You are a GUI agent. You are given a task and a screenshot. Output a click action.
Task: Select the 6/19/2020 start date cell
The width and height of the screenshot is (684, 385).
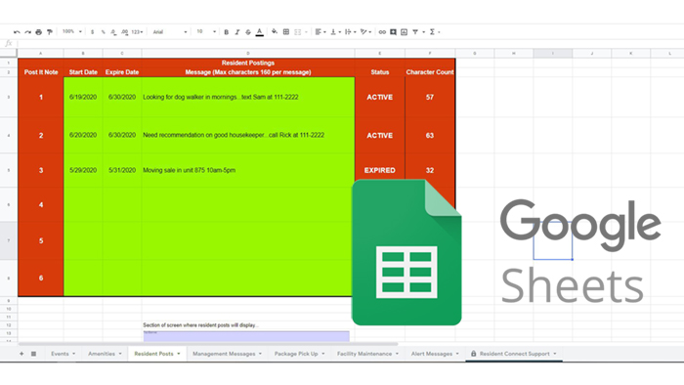(x=83, y=98)
